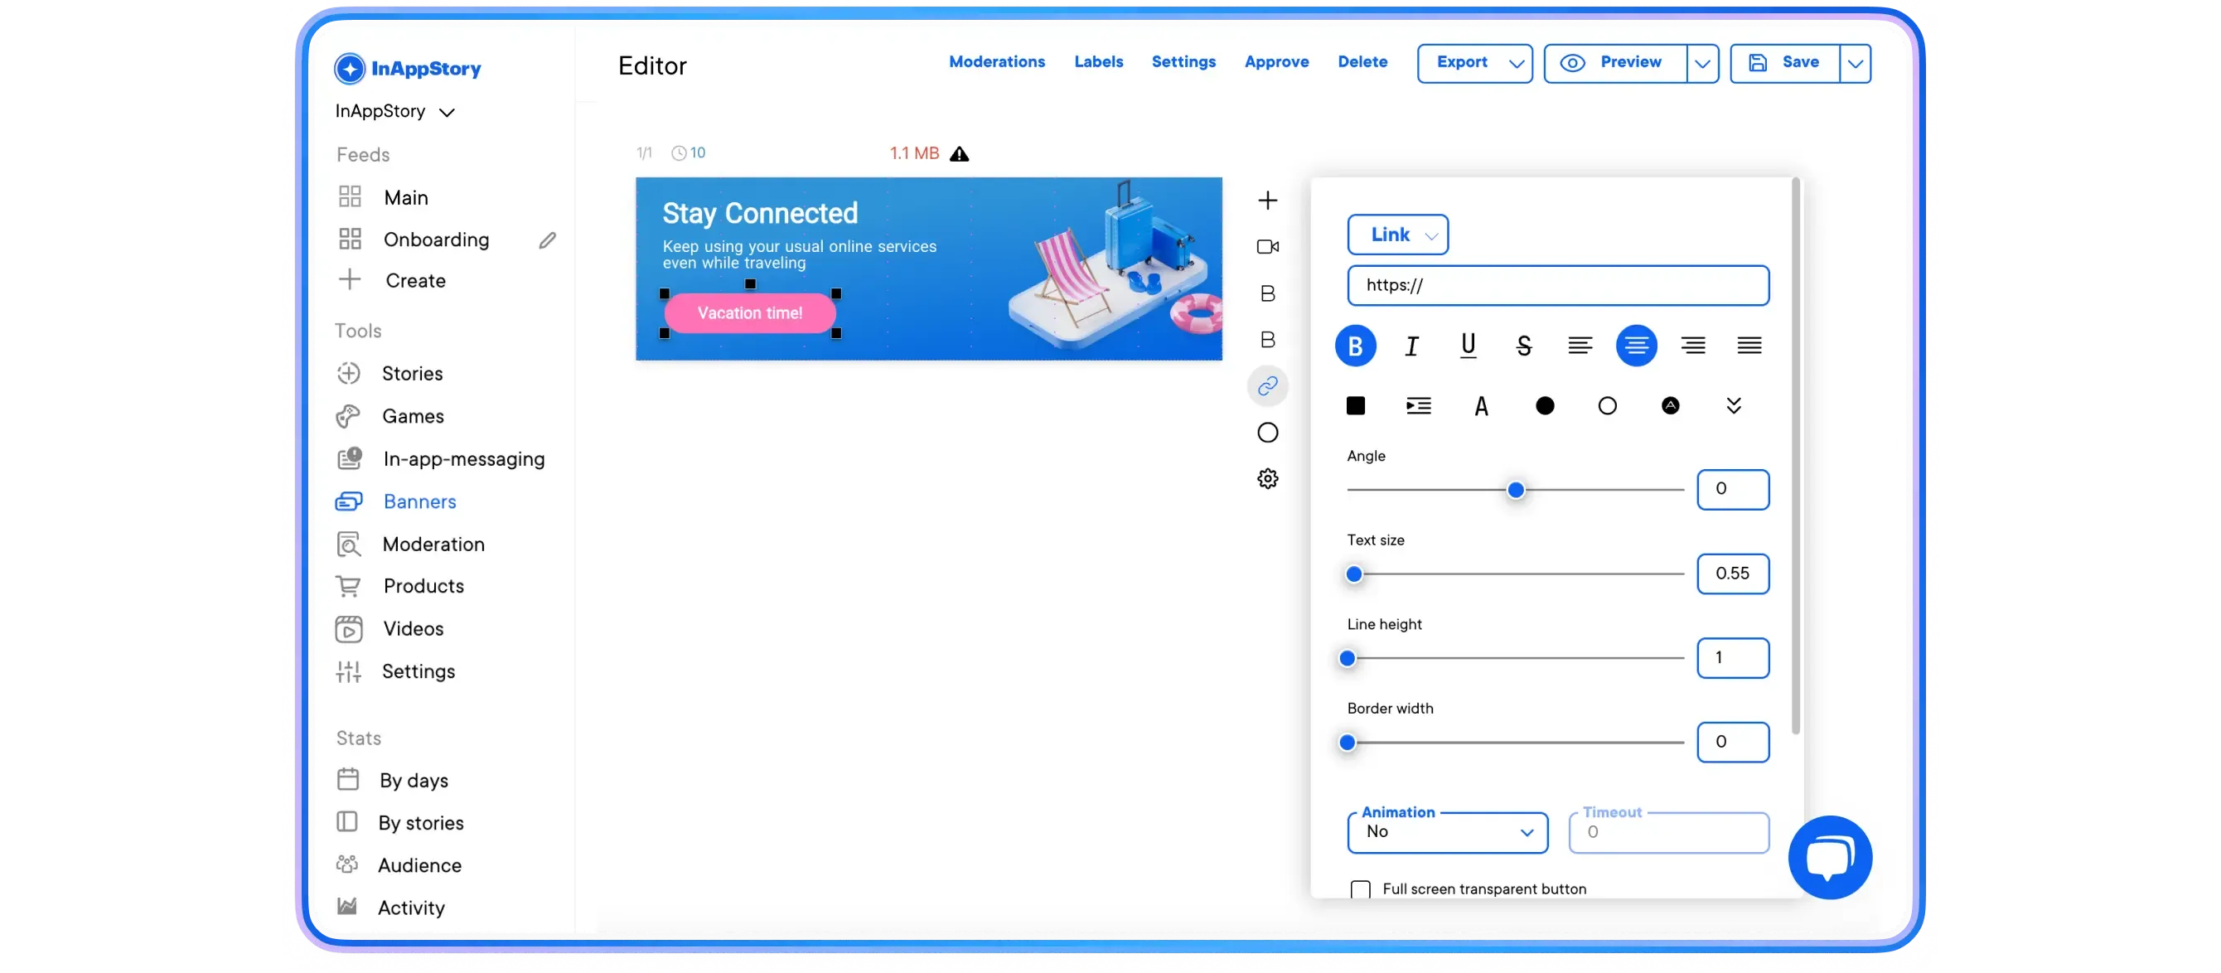The height and width of the screenshot is (973, 2221).
Task: Select the outlined circle border option
Action: pos(1607,405)
